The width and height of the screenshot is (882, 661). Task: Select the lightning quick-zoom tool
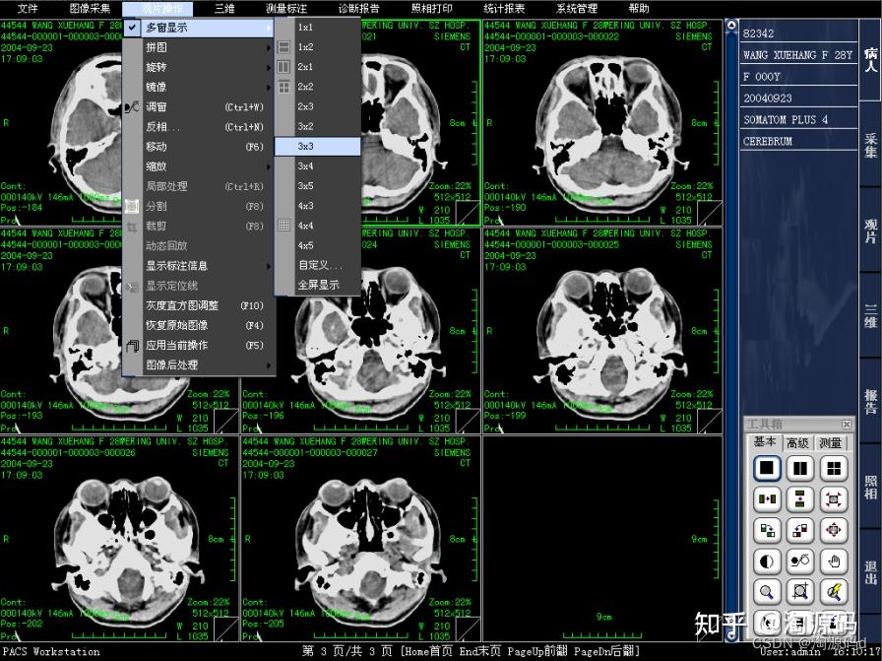point(833,592)
